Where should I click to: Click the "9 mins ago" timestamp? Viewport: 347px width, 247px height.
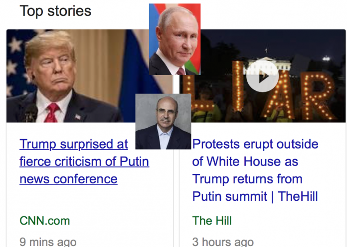pos(48,242)
